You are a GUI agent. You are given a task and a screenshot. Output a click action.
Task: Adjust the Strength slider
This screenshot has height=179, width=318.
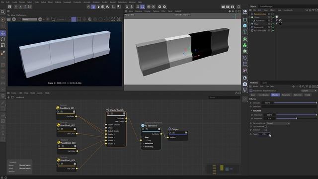pyautogui.click(x=295, y=103)
